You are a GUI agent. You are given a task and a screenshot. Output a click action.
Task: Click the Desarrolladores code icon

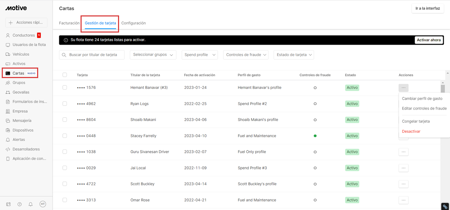(8, 149)
